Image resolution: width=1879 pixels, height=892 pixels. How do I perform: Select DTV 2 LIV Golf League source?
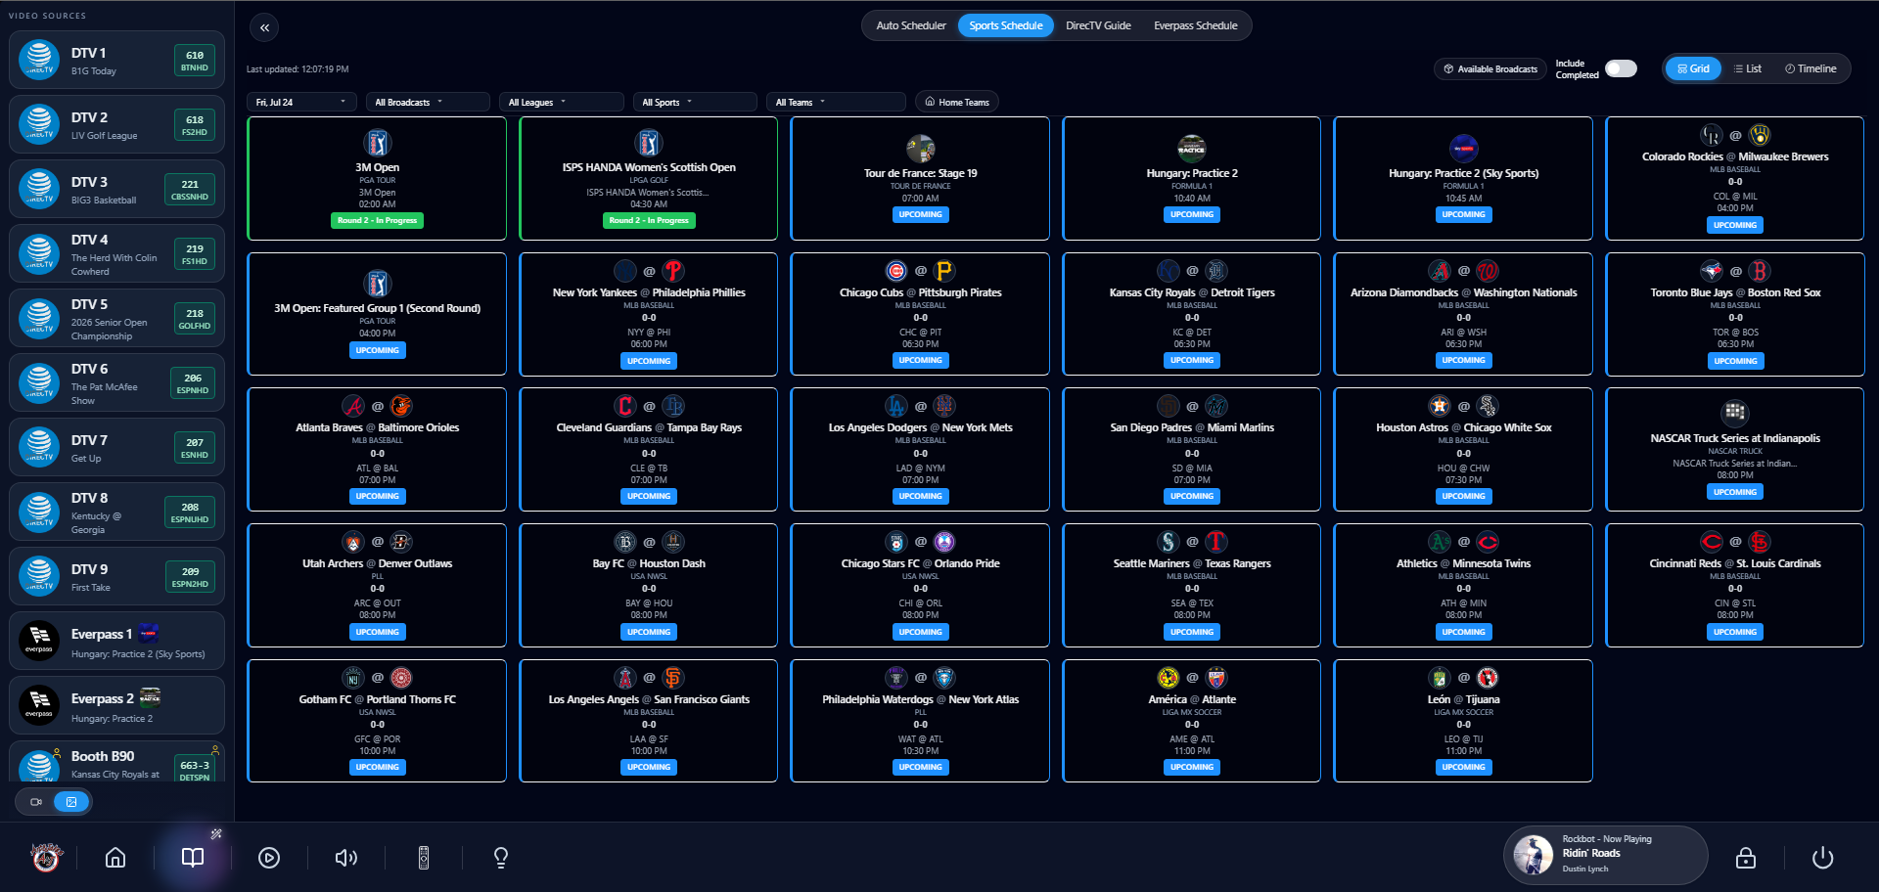[x=116, y=124]
